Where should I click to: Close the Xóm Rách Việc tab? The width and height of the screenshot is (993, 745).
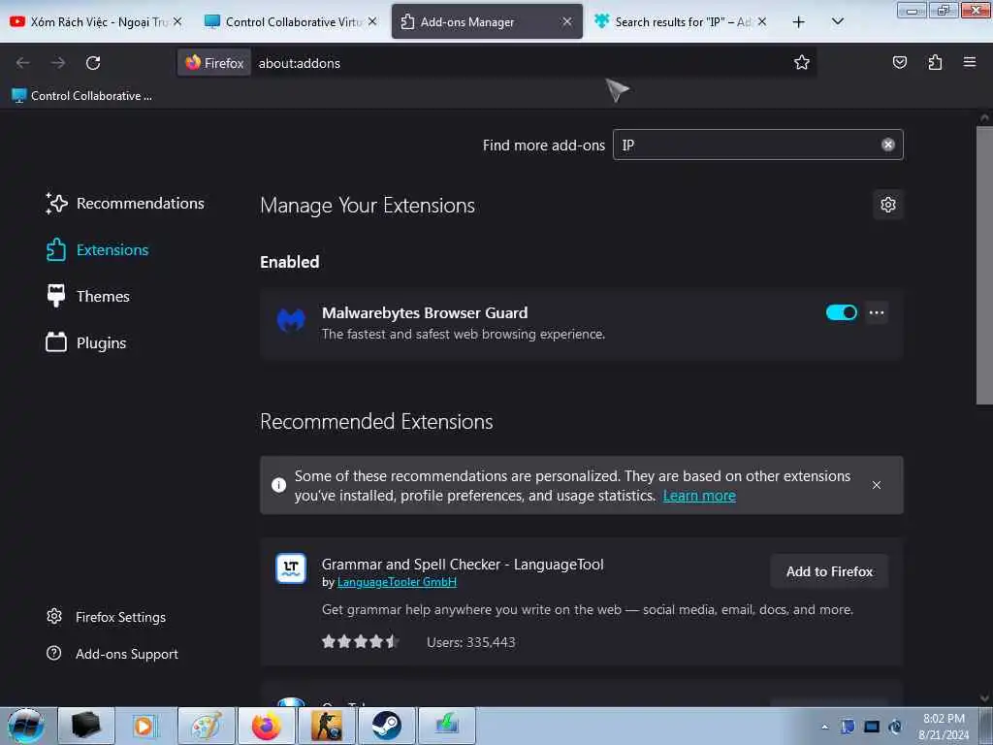(177, 21)
